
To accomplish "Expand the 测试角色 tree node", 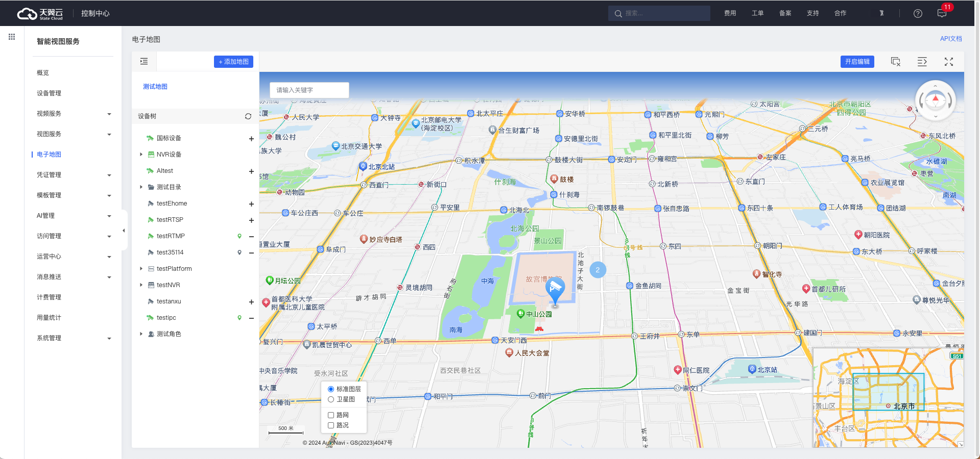I will tap(141, 334).
